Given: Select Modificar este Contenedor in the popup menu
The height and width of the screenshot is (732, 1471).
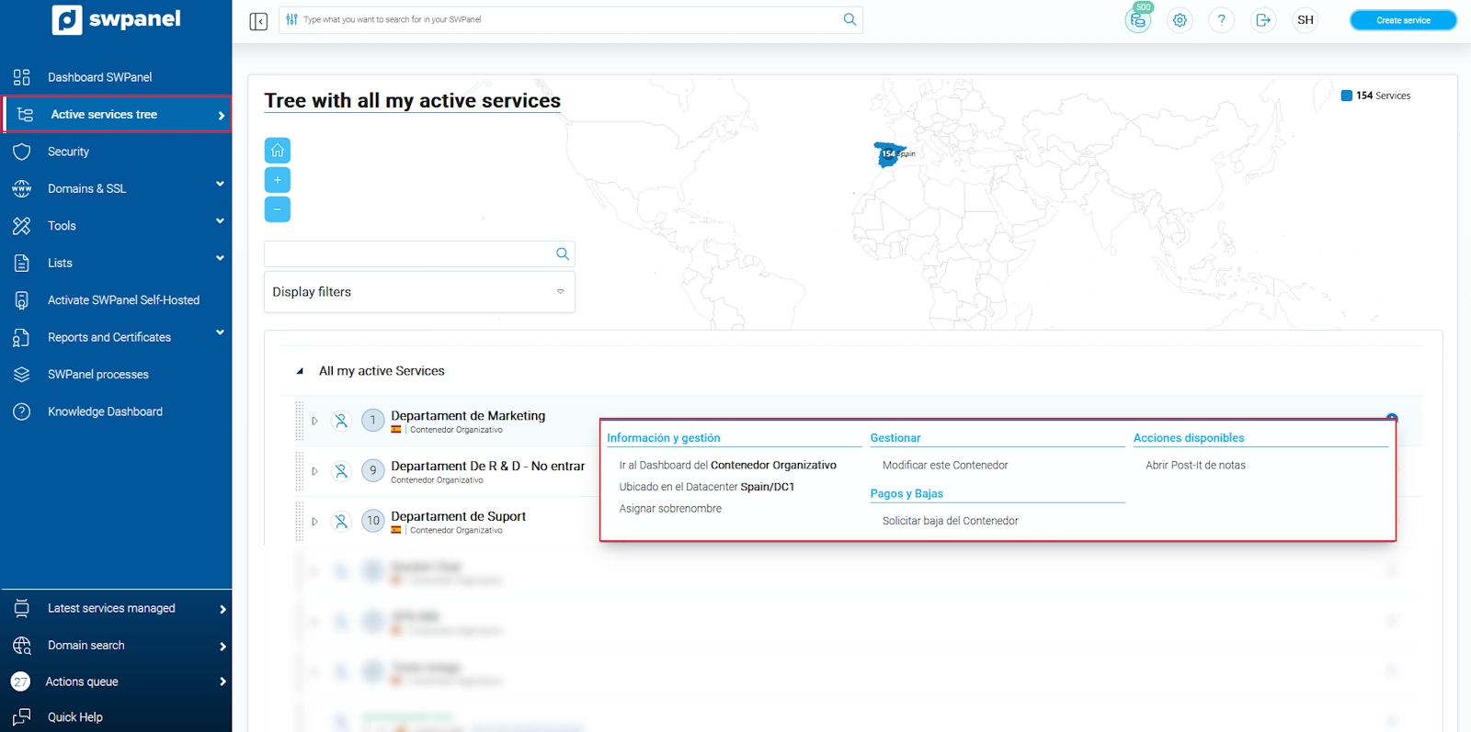Looking at the screenshot, I should coord(944,466).
